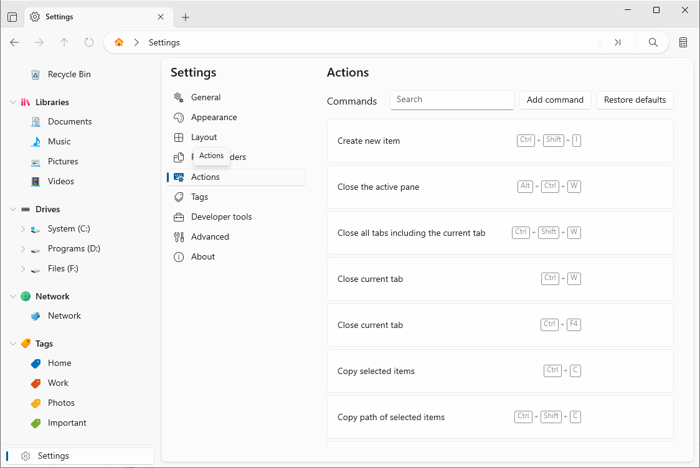Click the Settings breadcrumb in the address bar
The width and height of the screenshot is (700, 468).
[164, 42]
